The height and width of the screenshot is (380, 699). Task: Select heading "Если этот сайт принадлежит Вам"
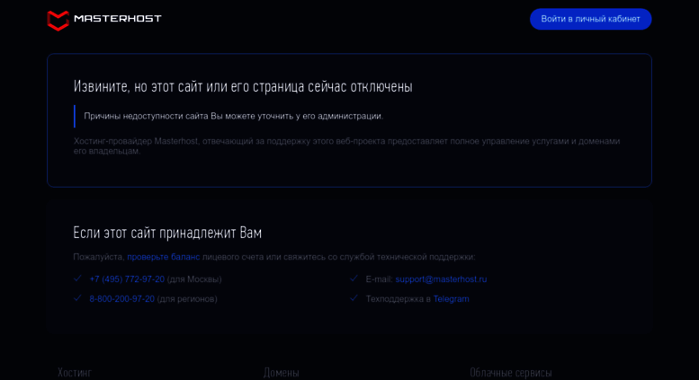point(167,233)
